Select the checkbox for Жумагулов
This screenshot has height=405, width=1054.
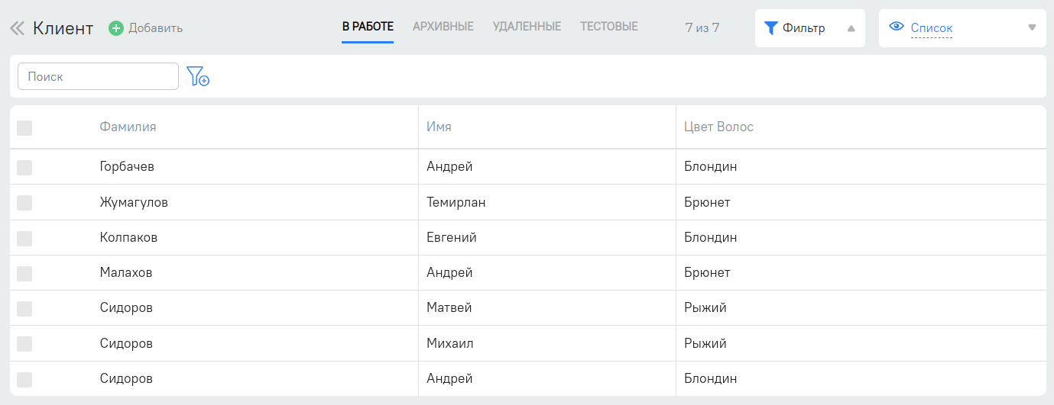[x=24, y=203]
